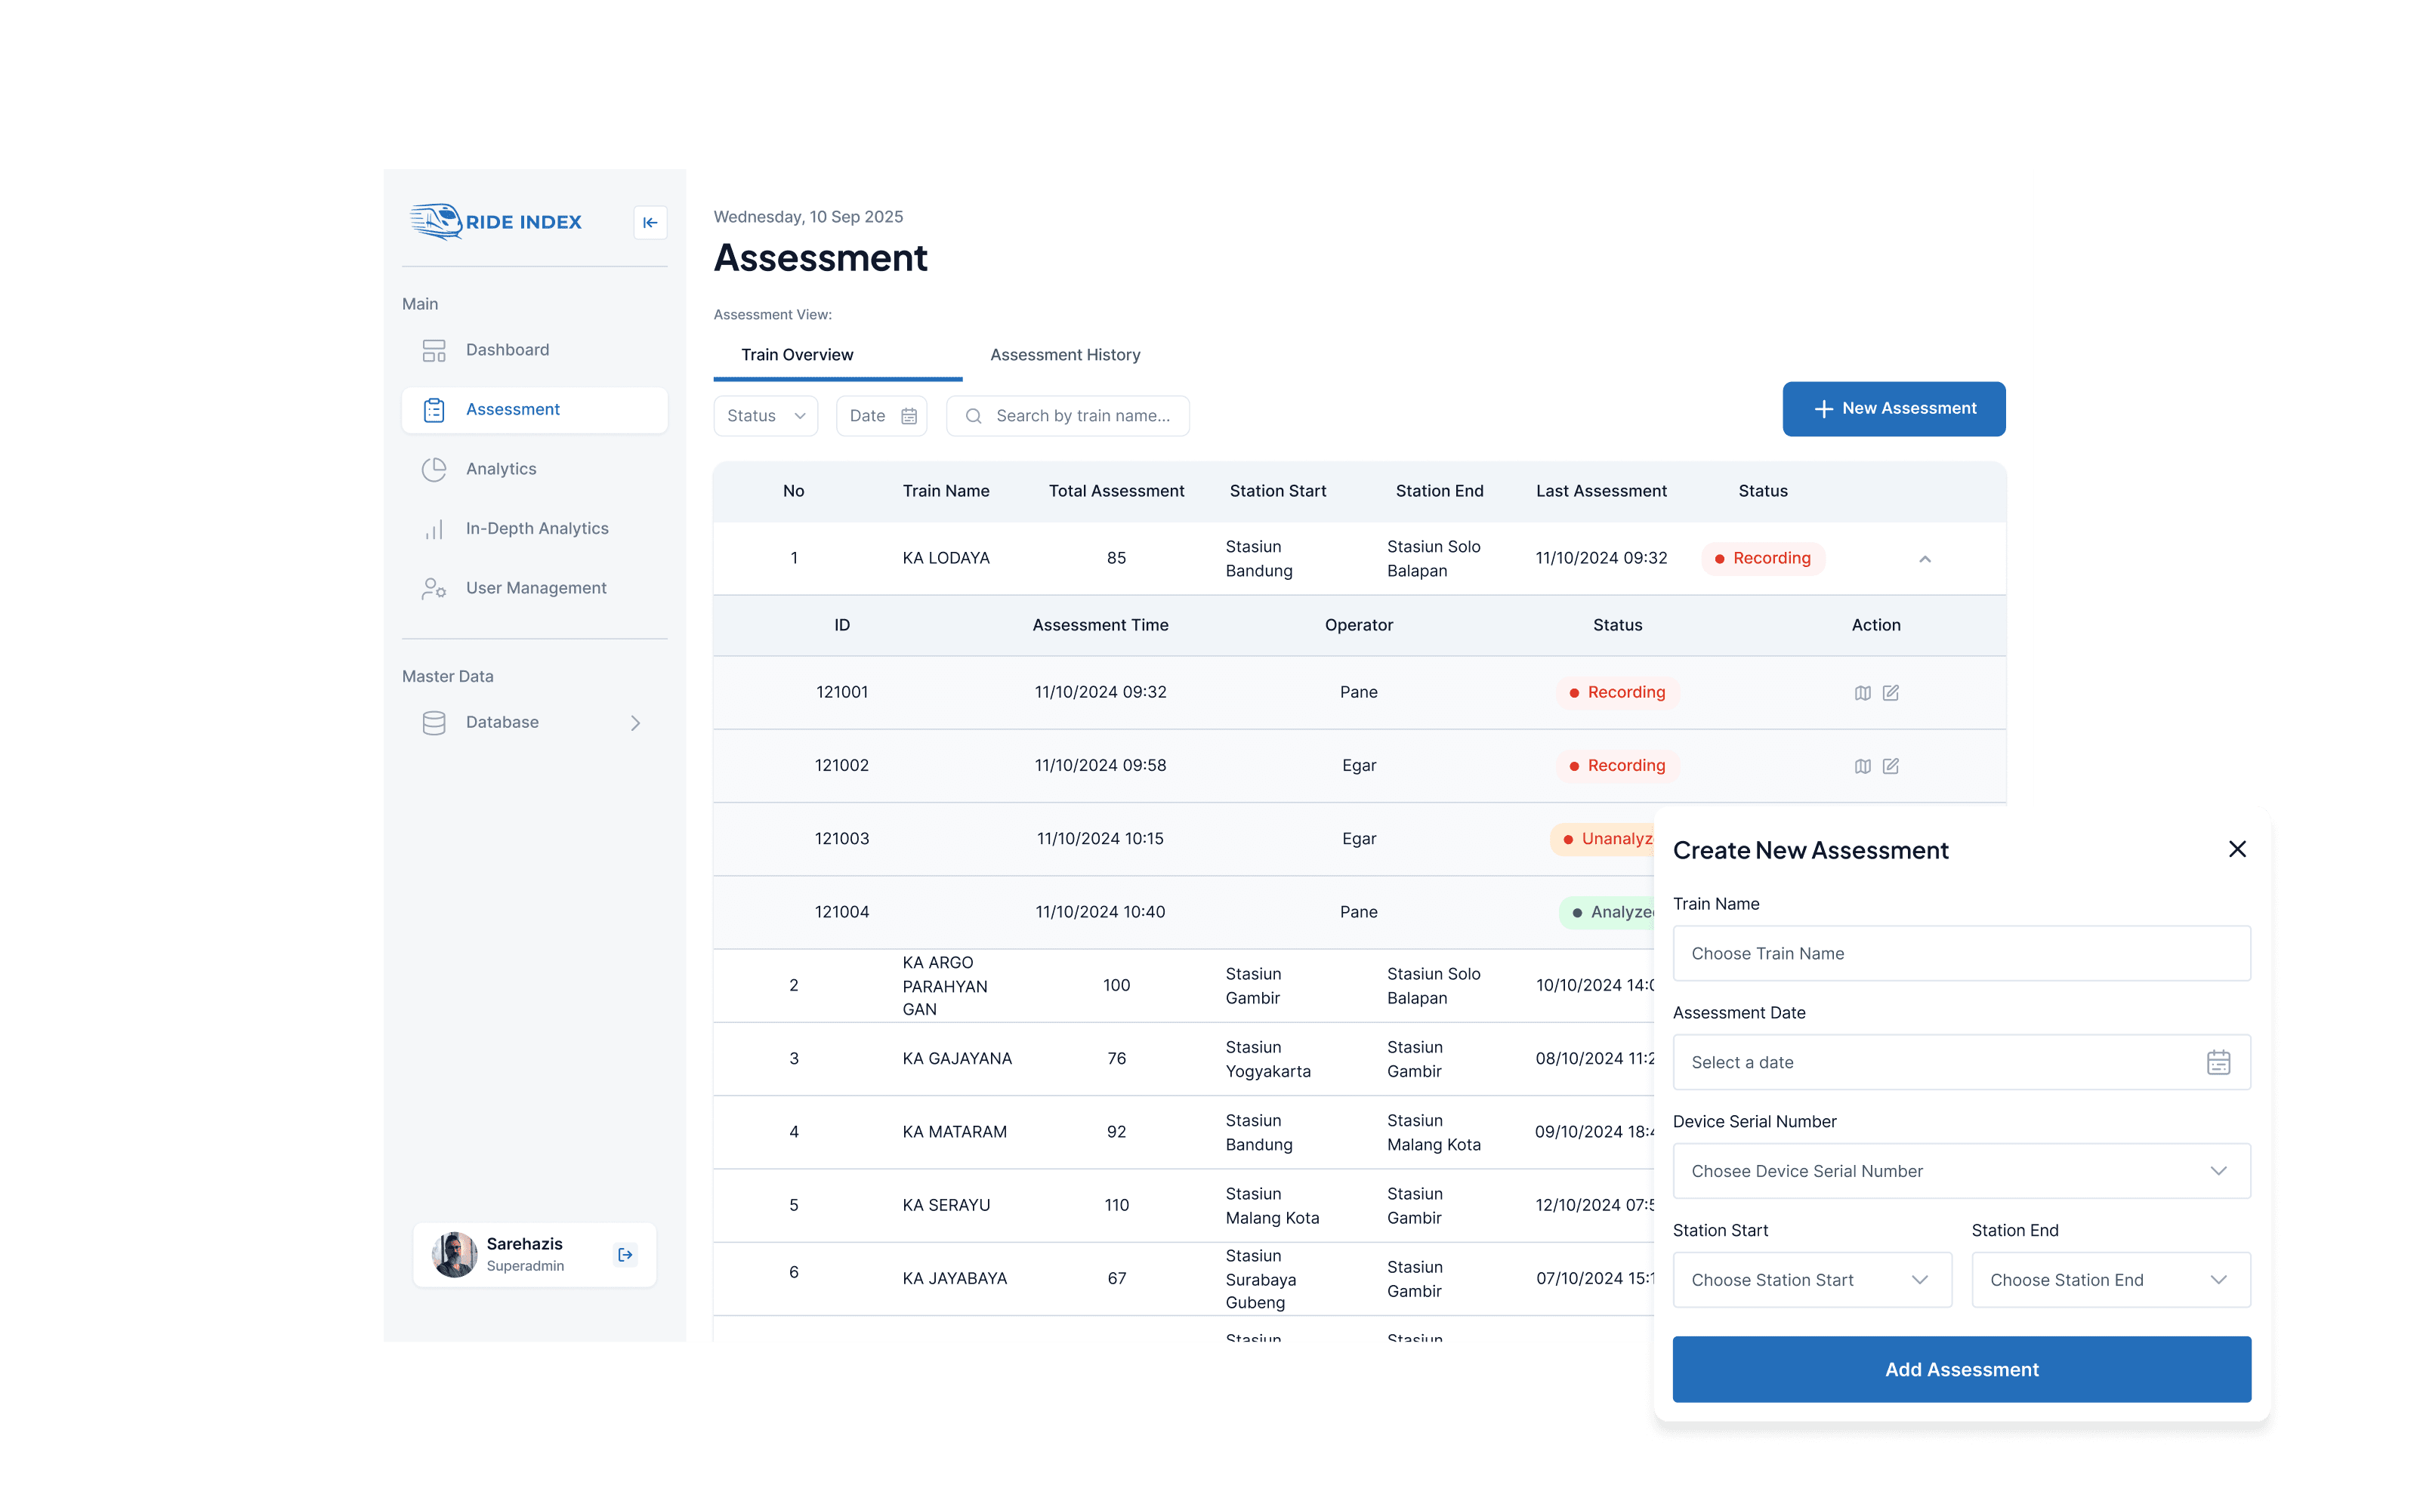The width and height of the screenshot is (2417, 1510).
Task: Collapse the sidebar with the arrow icon
Action: [650, 222]
